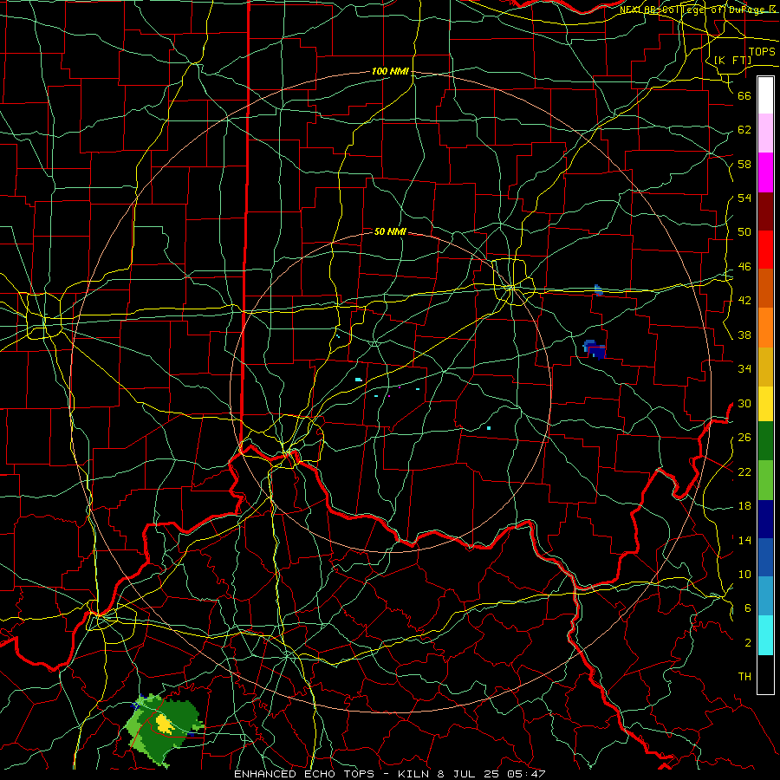The image size is (780, 780).
Task: Click the NEXLAB College of DuPage credit
Action: (x=699, y=10)
